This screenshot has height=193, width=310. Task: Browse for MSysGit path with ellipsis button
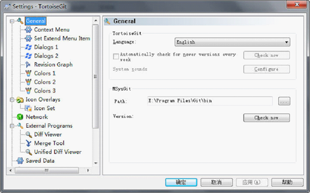[284, 101]
